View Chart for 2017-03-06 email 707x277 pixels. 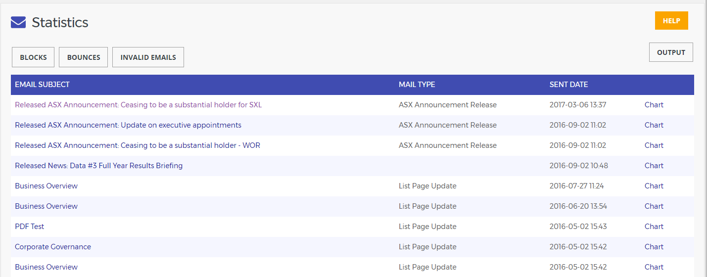point(654,105)
